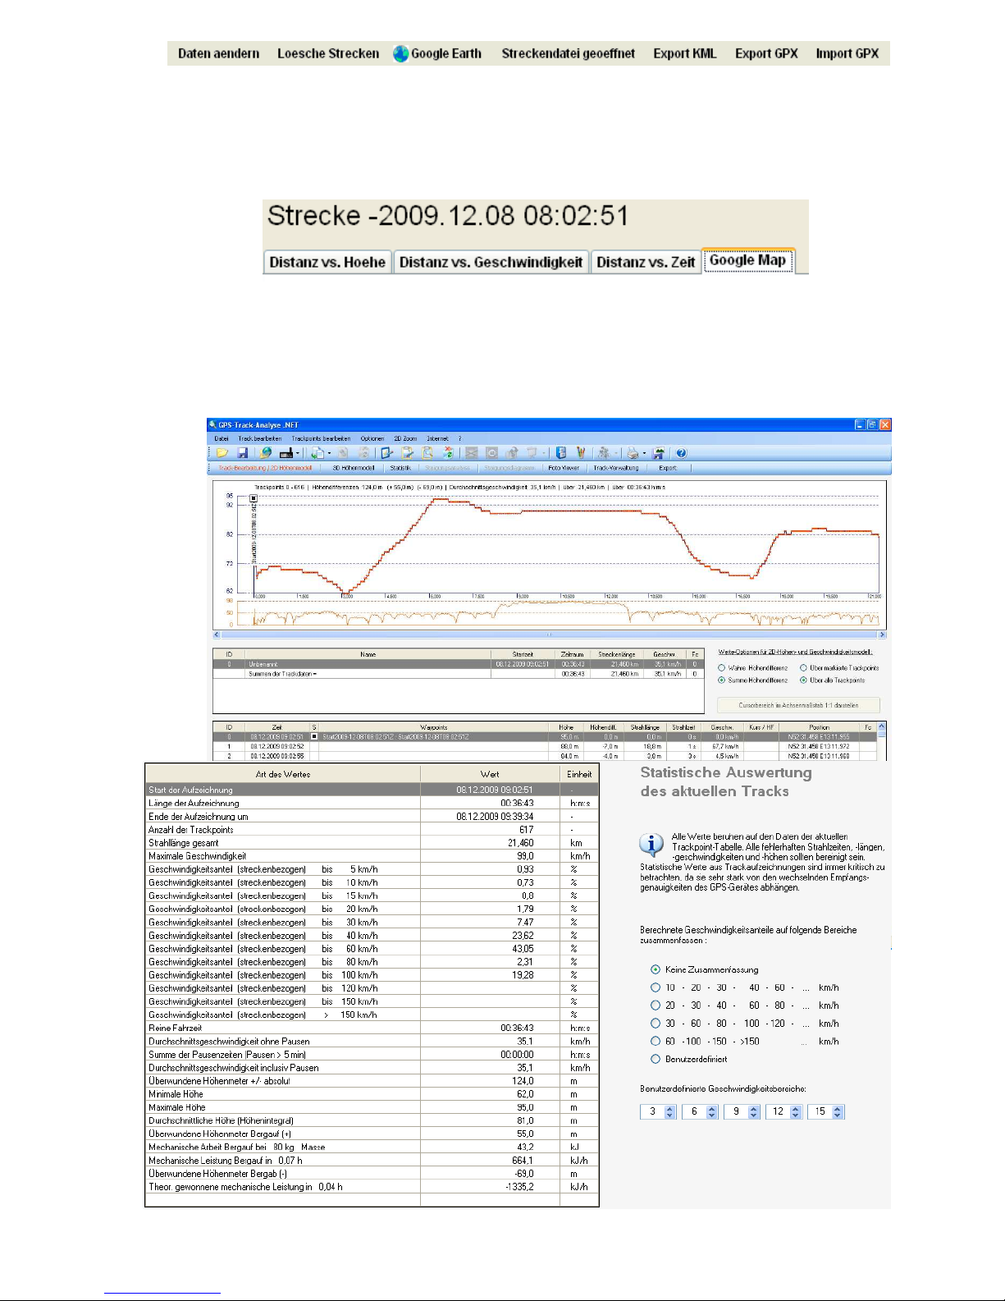Image resolution: width=1005 pixels, height=1301 pixels.
Task: Click the Maximale Geschwindigkeit row
Action: pos(372,856)
